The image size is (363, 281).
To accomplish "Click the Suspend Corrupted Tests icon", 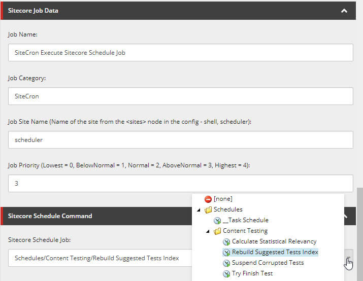I will [226, 263].
